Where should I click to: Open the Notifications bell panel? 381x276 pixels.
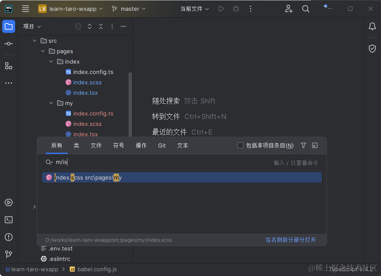pyautogui.click(x=372, y=26)
